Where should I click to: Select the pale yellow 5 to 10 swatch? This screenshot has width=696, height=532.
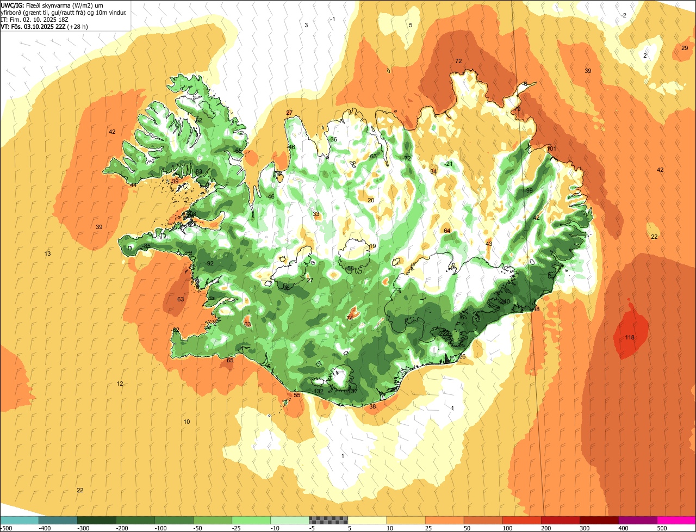click(x=367, y=520)
